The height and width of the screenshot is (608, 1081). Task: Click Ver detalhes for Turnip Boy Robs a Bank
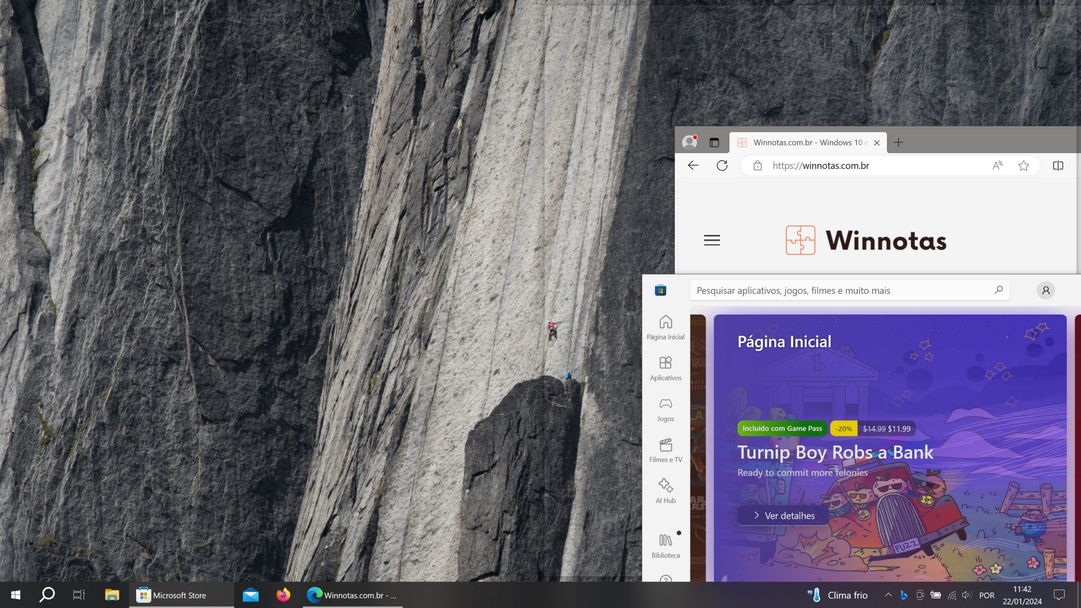(x=783, y=516)
